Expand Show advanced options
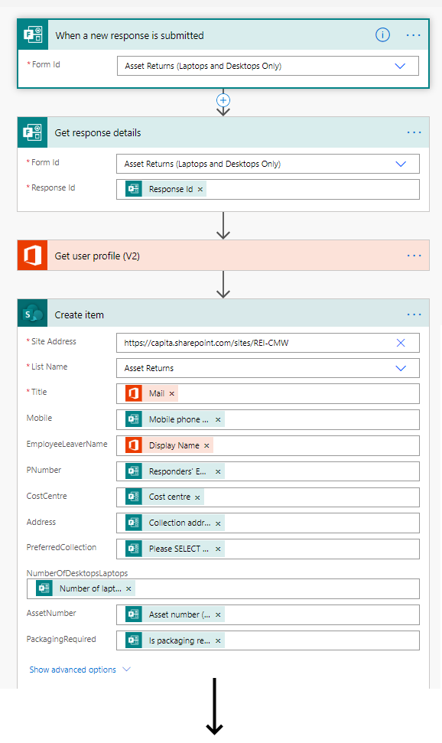The width and height of the screenshot is (442, 743). [80, 670]
